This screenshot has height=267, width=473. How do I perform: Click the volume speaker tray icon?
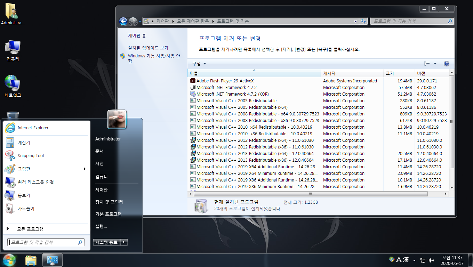[x=432, y=260]
